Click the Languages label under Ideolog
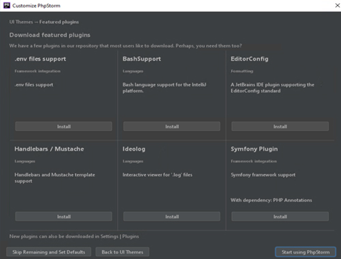 [x=133, y=161]
